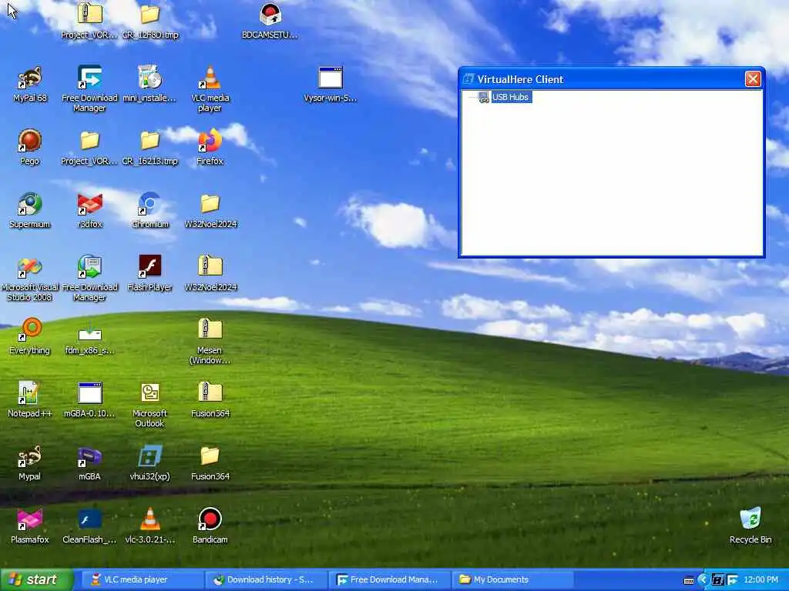Screen dimensions: 789x591
Task: Open the Start menu
Action: tap(36, 579)
